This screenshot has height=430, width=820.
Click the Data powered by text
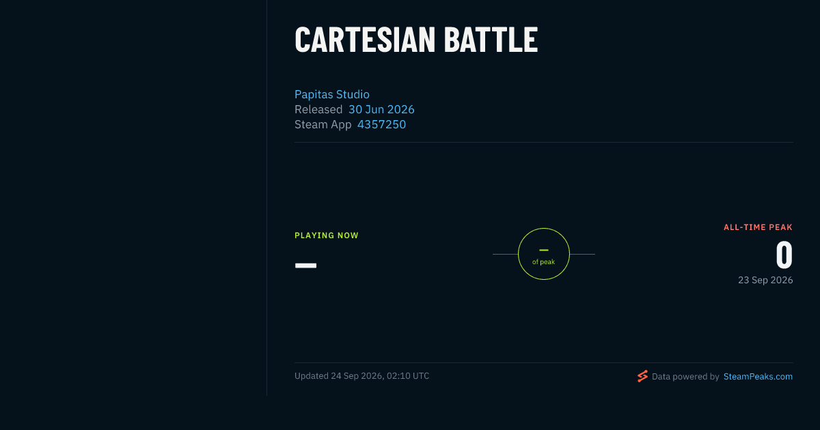(x=685, y=376)
